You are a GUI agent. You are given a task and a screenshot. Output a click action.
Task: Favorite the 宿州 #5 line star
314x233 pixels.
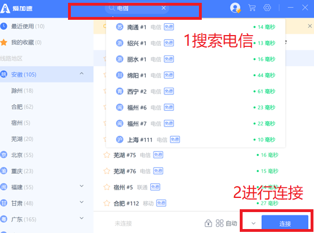pos(107,187)
